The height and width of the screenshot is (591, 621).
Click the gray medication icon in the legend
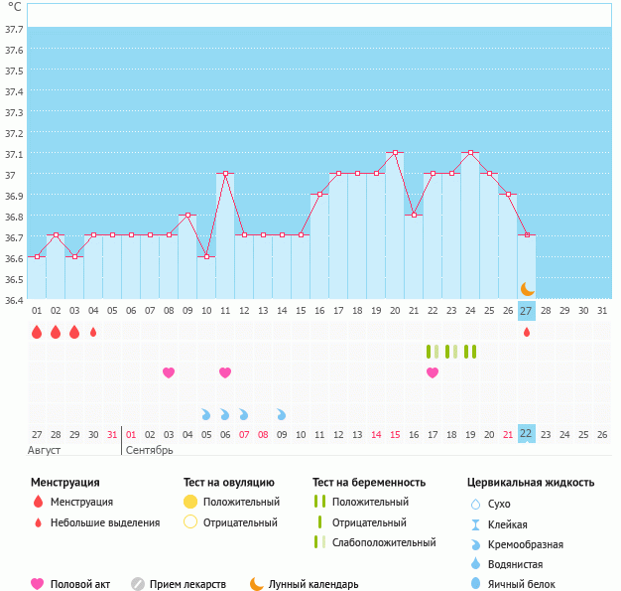tap(138, 584)
